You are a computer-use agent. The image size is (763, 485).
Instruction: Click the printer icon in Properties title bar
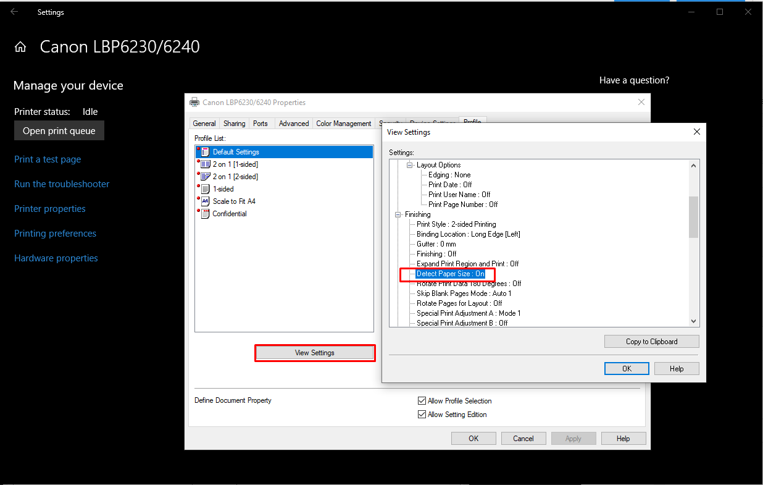tap(194, 103)
